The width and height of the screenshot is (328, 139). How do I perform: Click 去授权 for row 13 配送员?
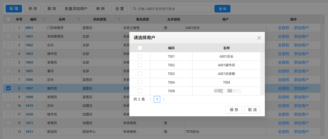[284, 131]
